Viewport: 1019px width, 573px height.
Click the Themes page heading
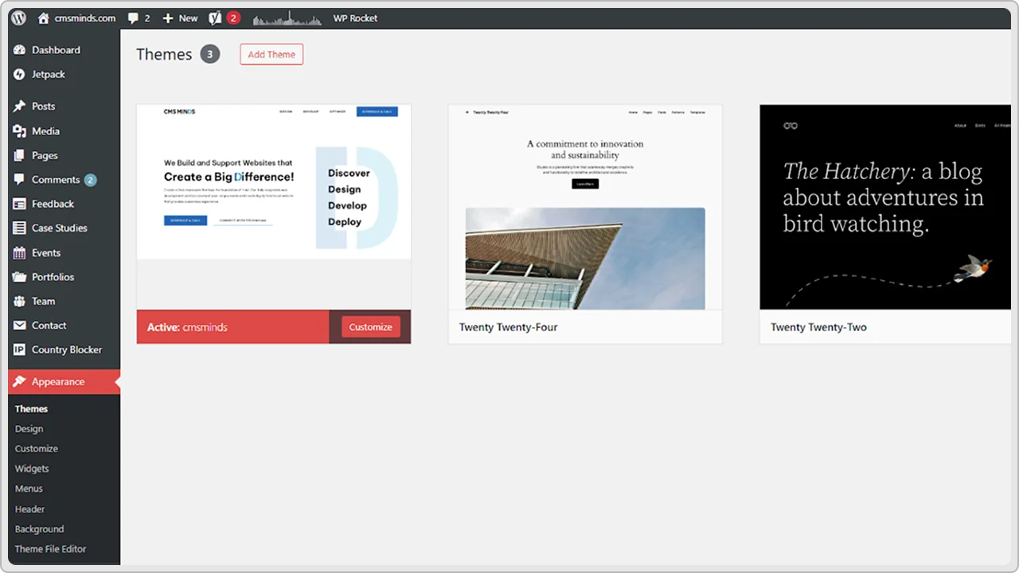pyautogui.click(x=164, y=54)
